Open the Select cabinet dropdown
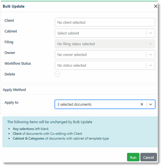Screen dimensions: 161x166 coord(105,33)
